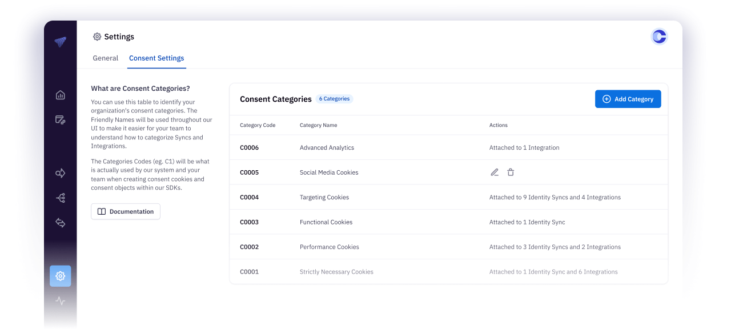Screen dimensions: 731x329
Task: Open the activity pulse icon in sidebar
Action: 61,301
